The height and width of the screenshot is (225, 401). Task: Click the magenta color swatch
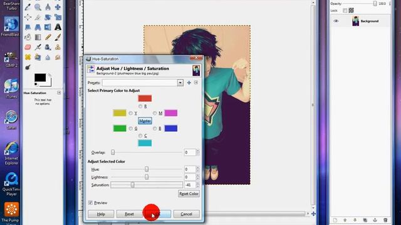click(171, 113)
